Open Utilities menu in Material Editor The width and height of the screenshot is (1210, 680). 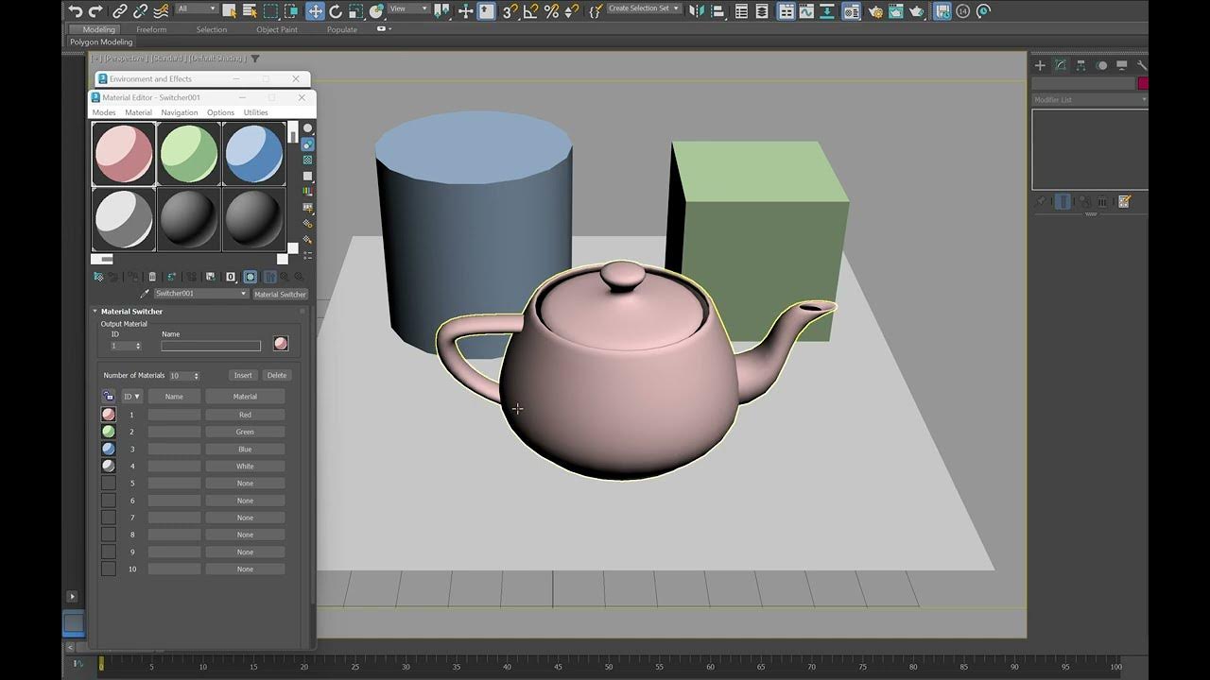256,112
